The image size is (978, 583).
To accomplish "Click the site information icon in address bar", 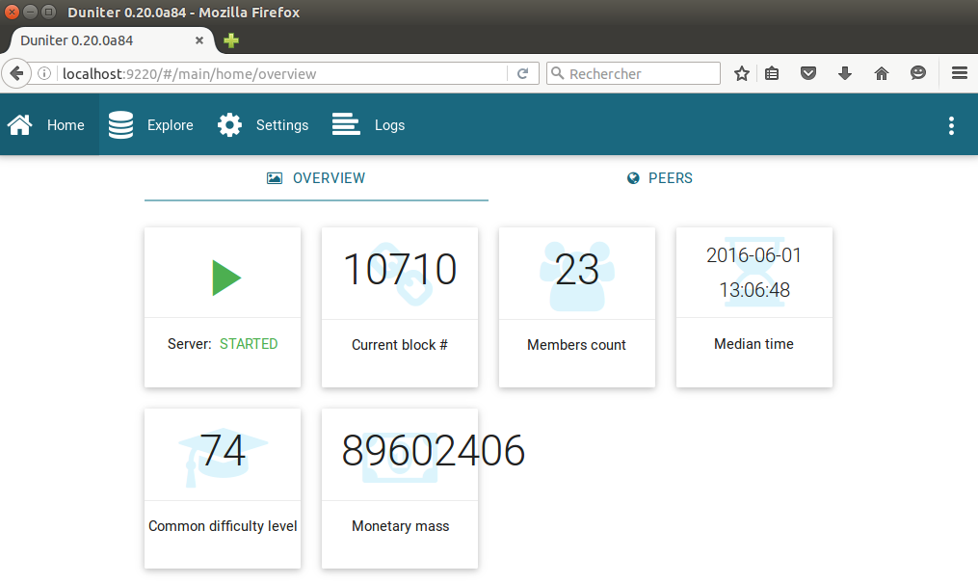I will pos(44,73).
